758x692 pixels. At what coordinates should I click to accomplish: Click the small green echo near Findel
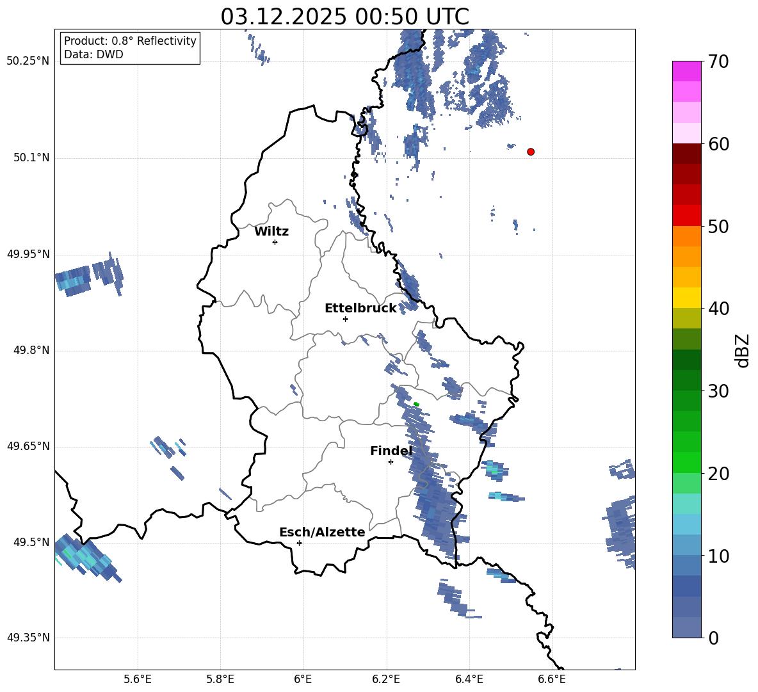coord(416,404)
